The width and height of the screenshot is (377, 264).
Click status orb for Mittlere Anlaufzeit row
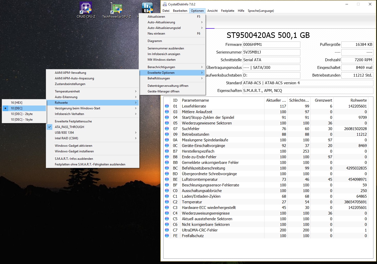(x=167, y=112)
